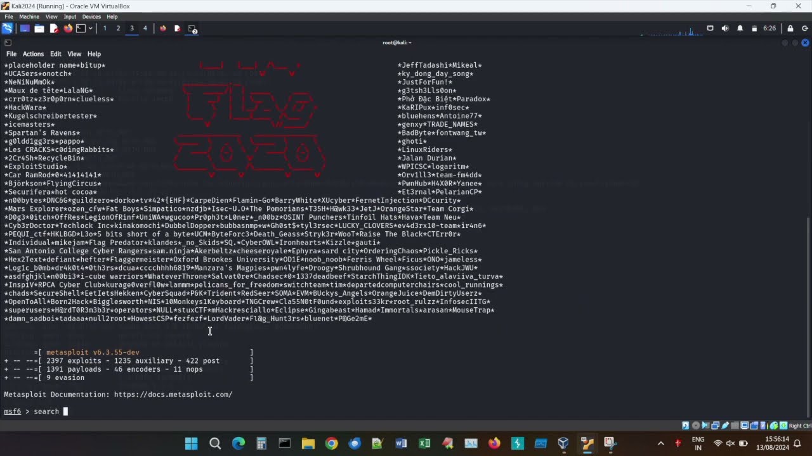Launch Firefox from the Kali panel launcher
The image size is (812, 456).
68,28
